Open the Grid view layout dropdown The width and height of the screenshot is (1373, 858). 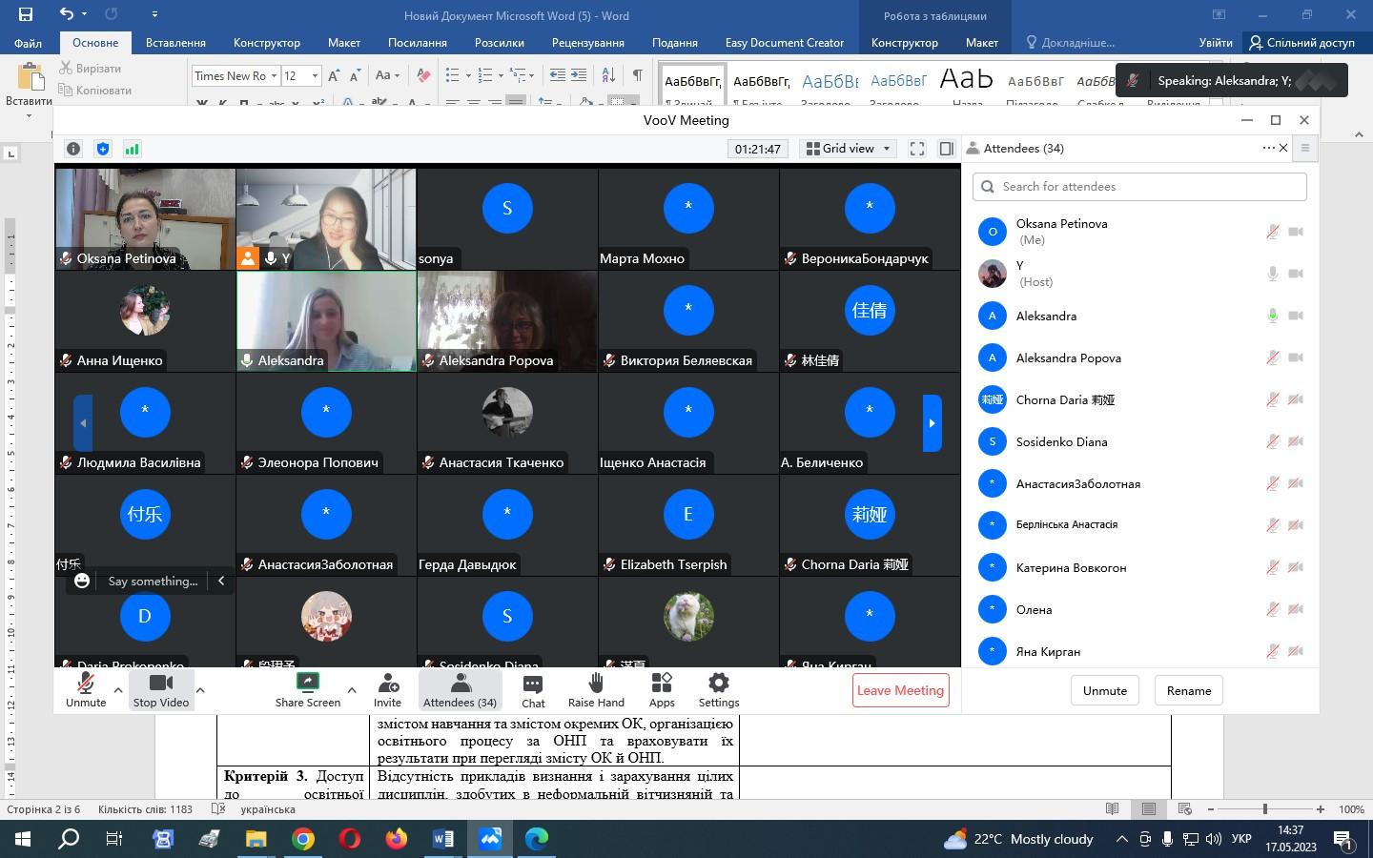point(848,149)
